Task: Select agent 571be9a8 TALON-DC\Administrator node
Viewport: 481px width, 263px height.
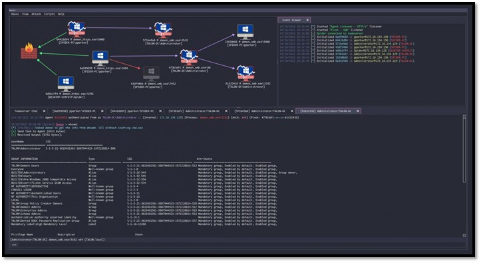Action: (x=163, y=30)
